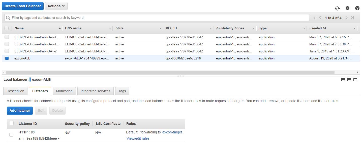Screen dimensions: 362x158
Task: Jump to the last page arrow
Action: click(x=352, y=18)
